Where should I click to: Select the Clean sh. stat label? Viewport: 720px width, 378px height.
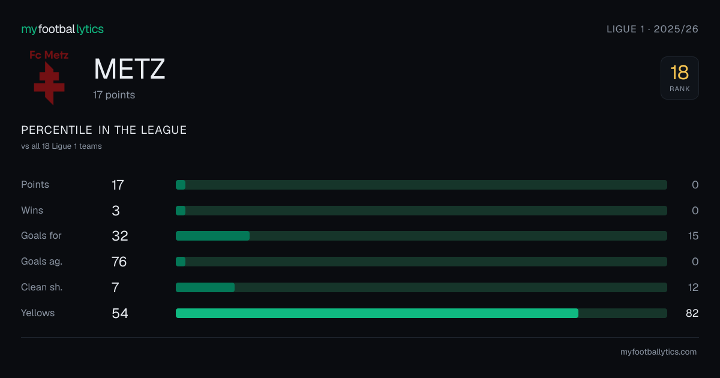point(41,287)
